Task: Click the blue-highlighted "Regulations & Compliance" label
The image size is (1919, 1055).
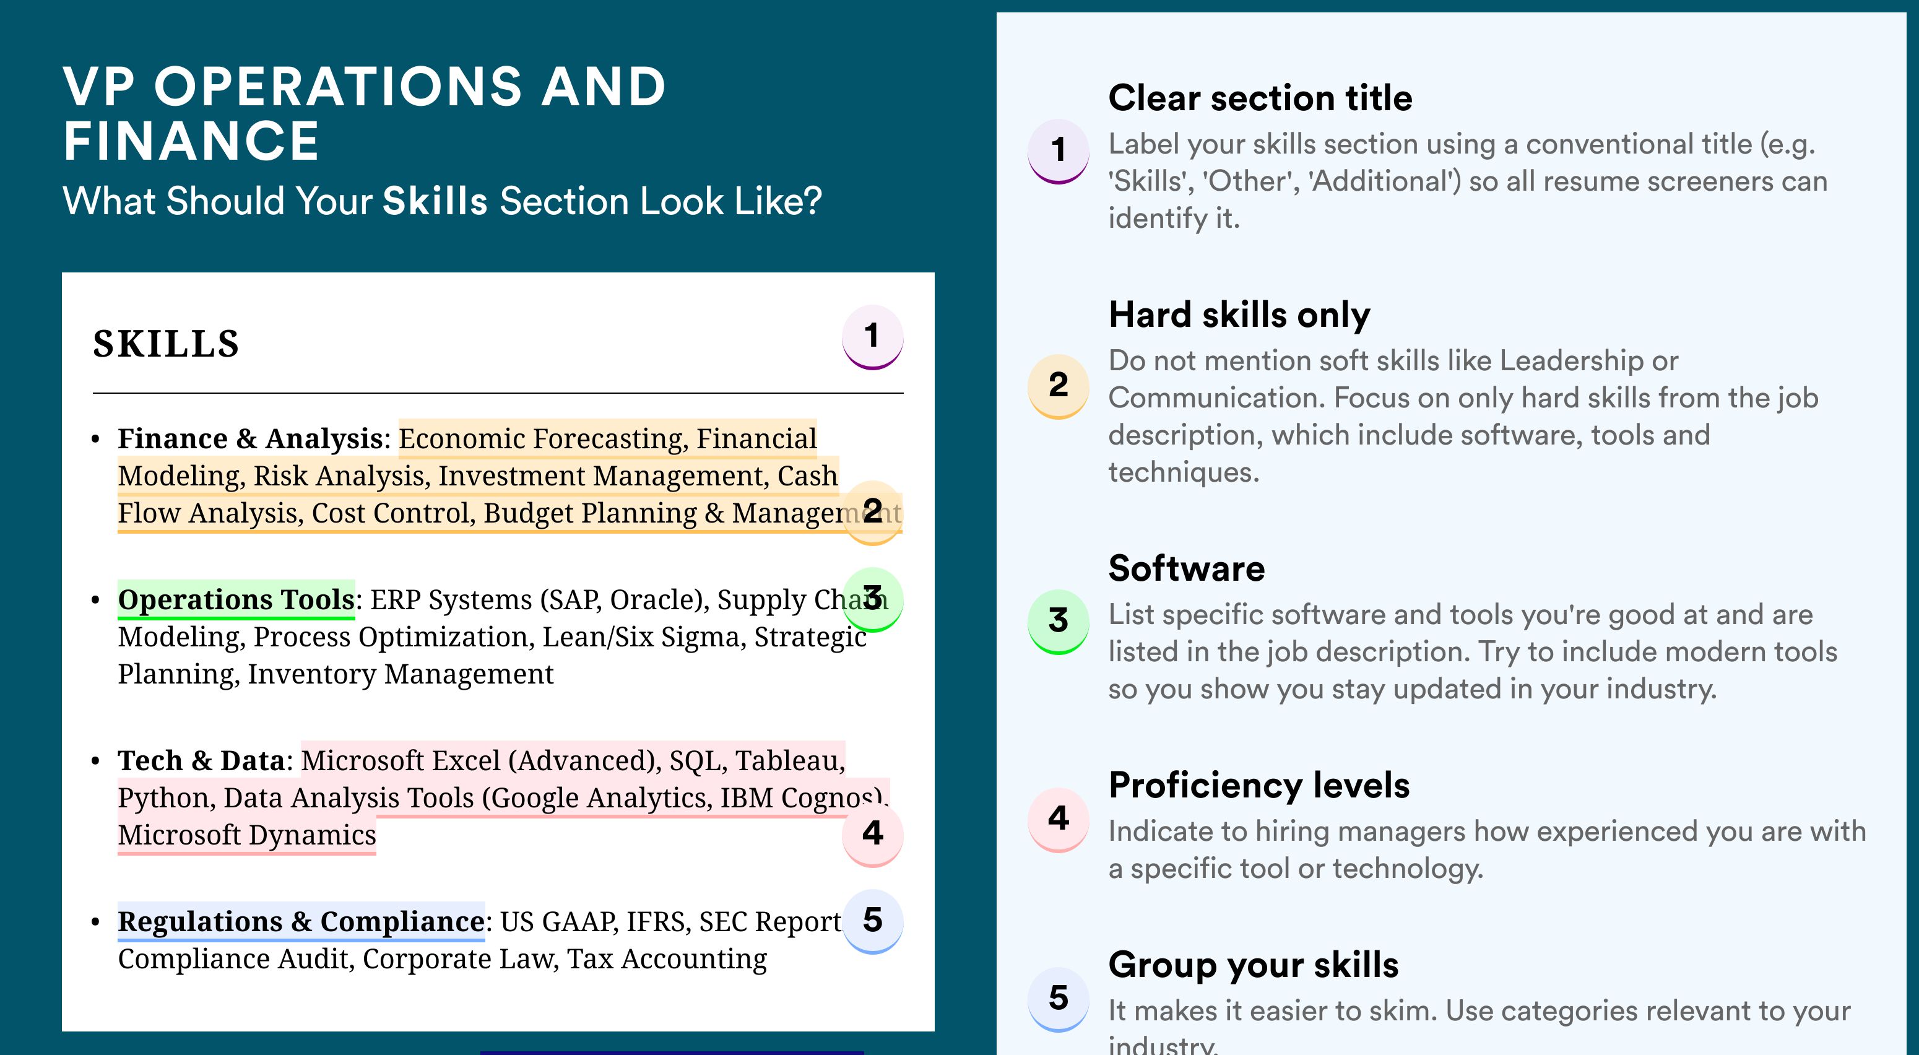Action: (x=301, y=922)
